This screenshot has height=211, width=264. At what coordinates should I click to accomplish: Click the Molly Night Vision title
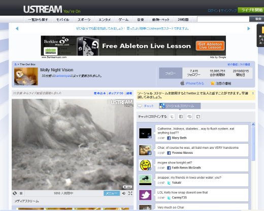(x=57, y=70)
